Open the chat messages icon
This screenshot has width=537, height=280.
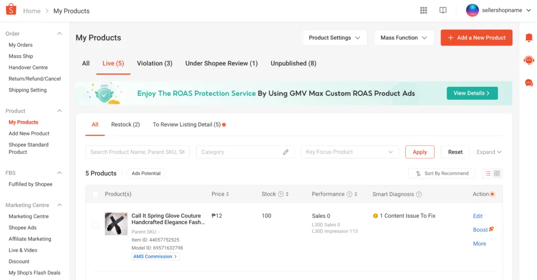(529, 83)
